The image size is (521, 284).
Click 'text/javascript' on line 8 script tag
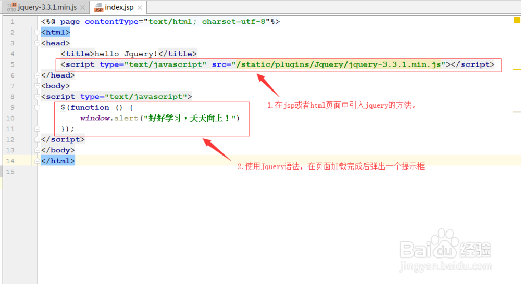pyautogui.click(x=146, y=97)
